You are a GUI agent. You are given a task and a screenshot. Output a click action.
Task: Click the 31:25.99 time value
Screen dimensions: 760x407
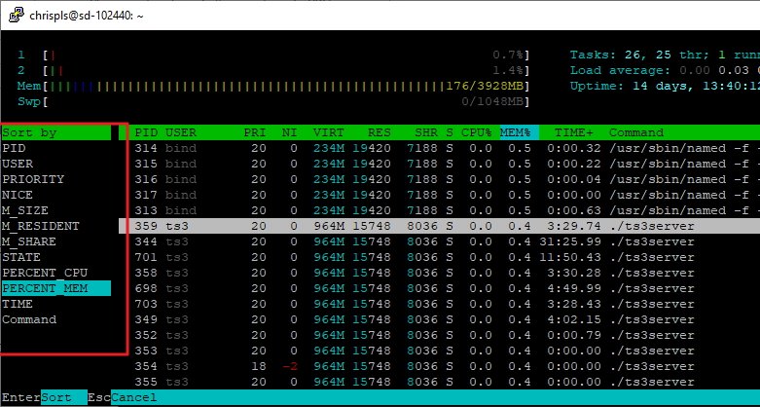(x=569, y=241)
